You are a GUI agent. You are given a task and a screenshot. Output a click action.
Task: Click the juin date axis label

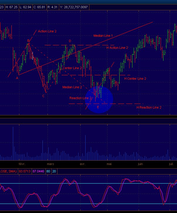coord(140,164)
